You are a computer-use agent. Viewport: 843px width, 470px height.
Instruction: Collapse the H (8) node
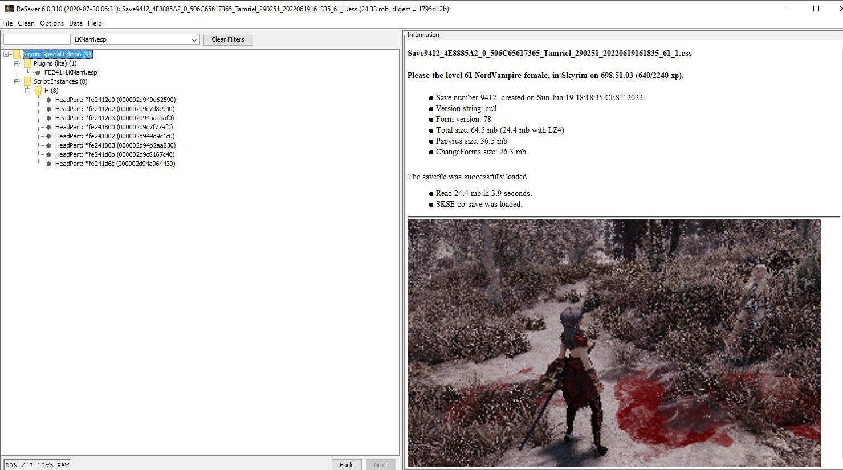tap(28, 91)
